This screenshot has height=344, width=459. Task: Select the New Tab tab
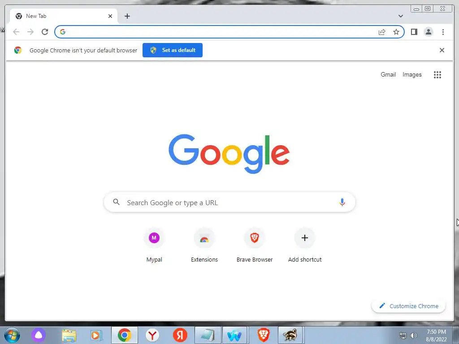coord(64,16)
